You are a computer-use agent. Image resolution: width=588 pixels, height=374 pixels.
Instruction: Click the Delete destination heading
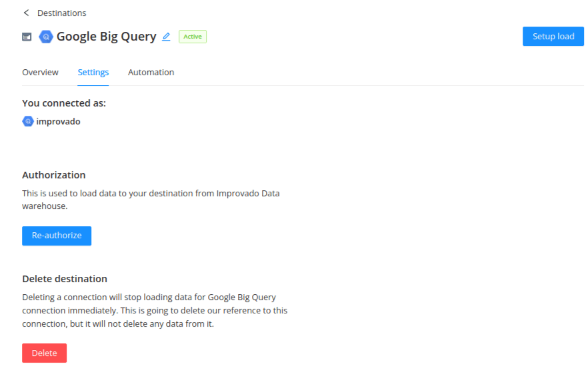65,279
